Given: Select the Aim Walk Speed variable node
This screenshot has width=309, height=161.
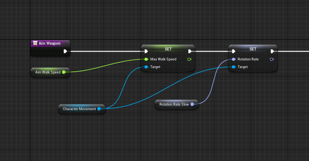Looking at the screenshot, I should [47, 72].
